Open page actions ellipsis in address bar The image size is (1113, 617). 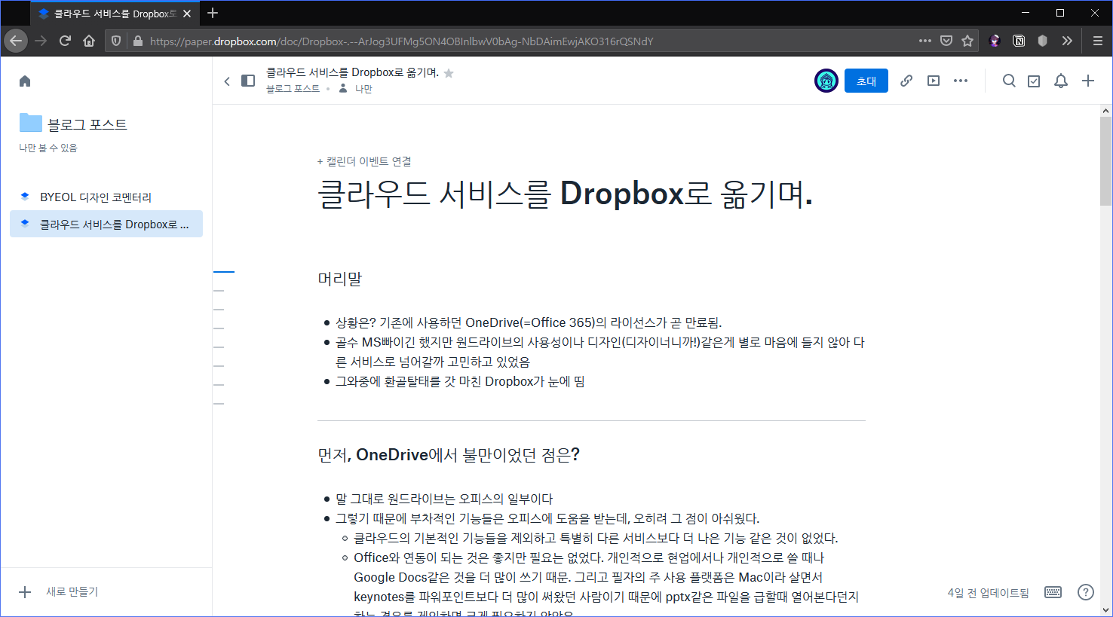(925, 41)
